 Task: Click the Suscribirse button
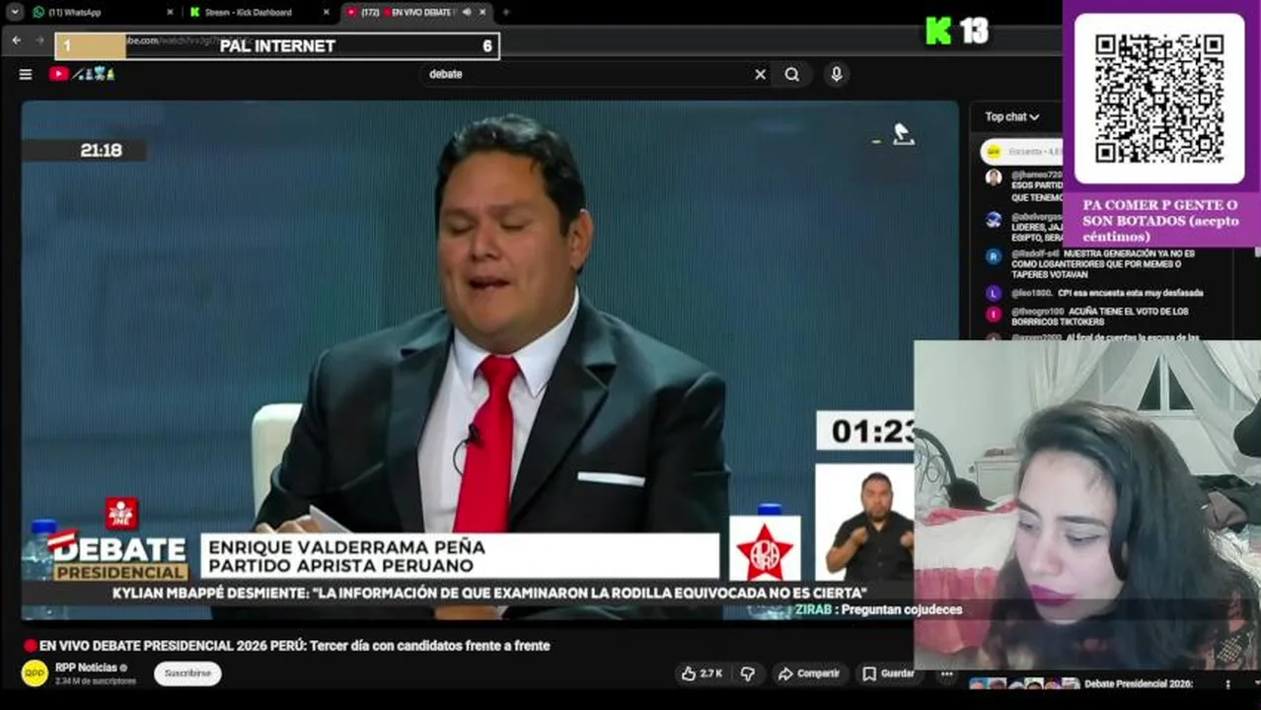187,674
